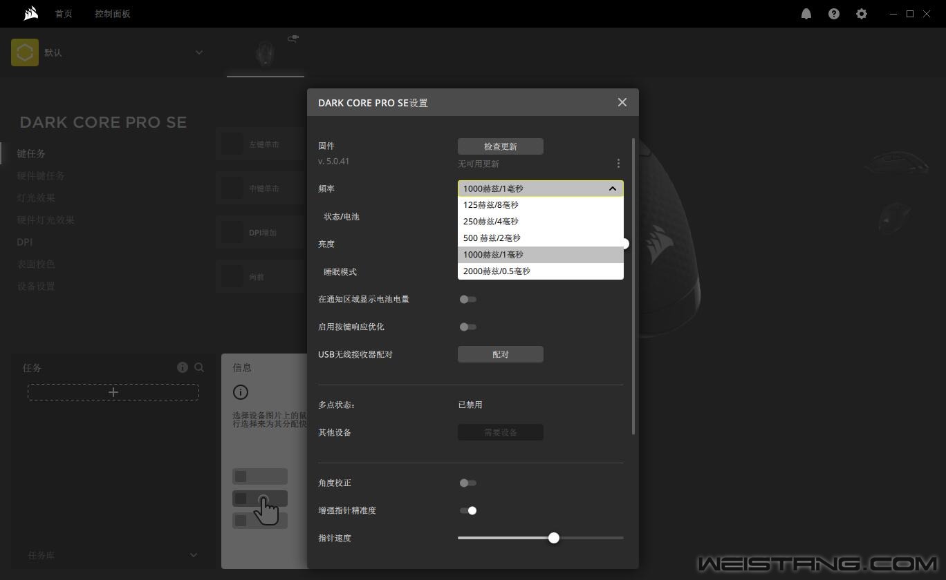Image resolution: width=946 pixels, height=580 pixels.
Task: Select Hardware Lighting (硬件灯光效果) sidebar item
Action: coord(46,220)
